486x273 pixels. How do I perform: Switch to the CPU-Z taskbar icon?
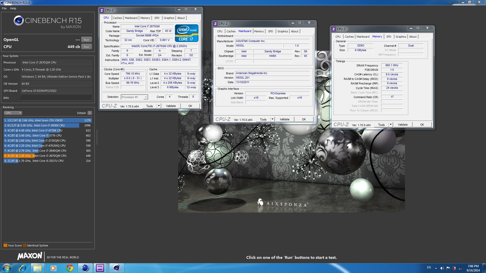pos(100,268)
